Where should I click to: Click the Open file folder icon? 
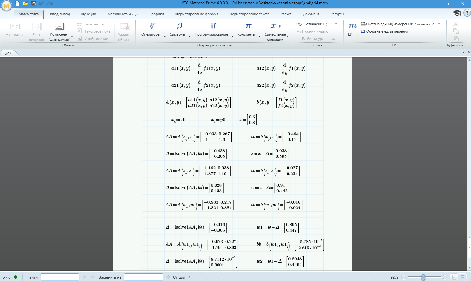(26, 4)
